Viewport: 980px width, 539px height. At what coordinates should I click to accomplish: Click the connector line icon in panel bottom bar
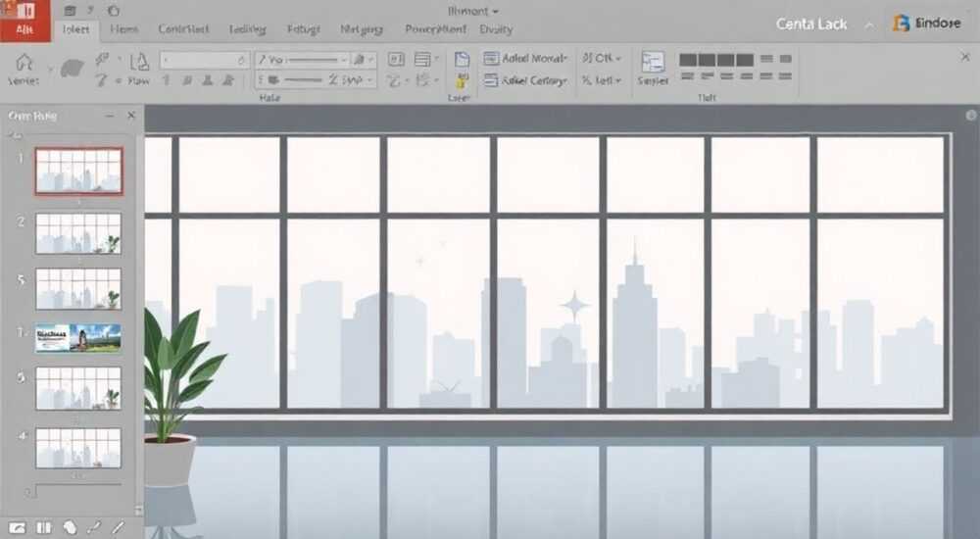[x=94, y=528]
